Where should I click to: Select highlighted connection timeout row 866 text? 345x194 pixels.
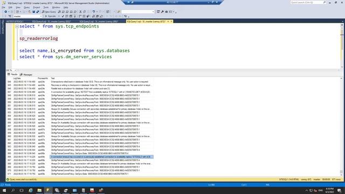tap(101, 157)
